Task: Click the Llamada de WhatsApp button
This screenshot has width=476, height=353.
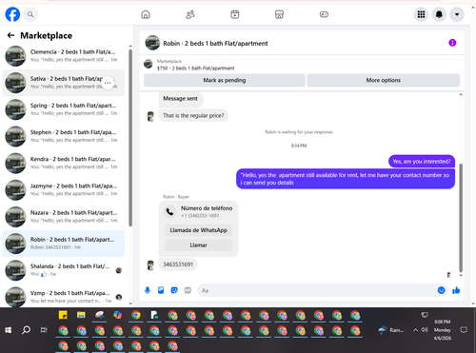Action: point(198,230)
